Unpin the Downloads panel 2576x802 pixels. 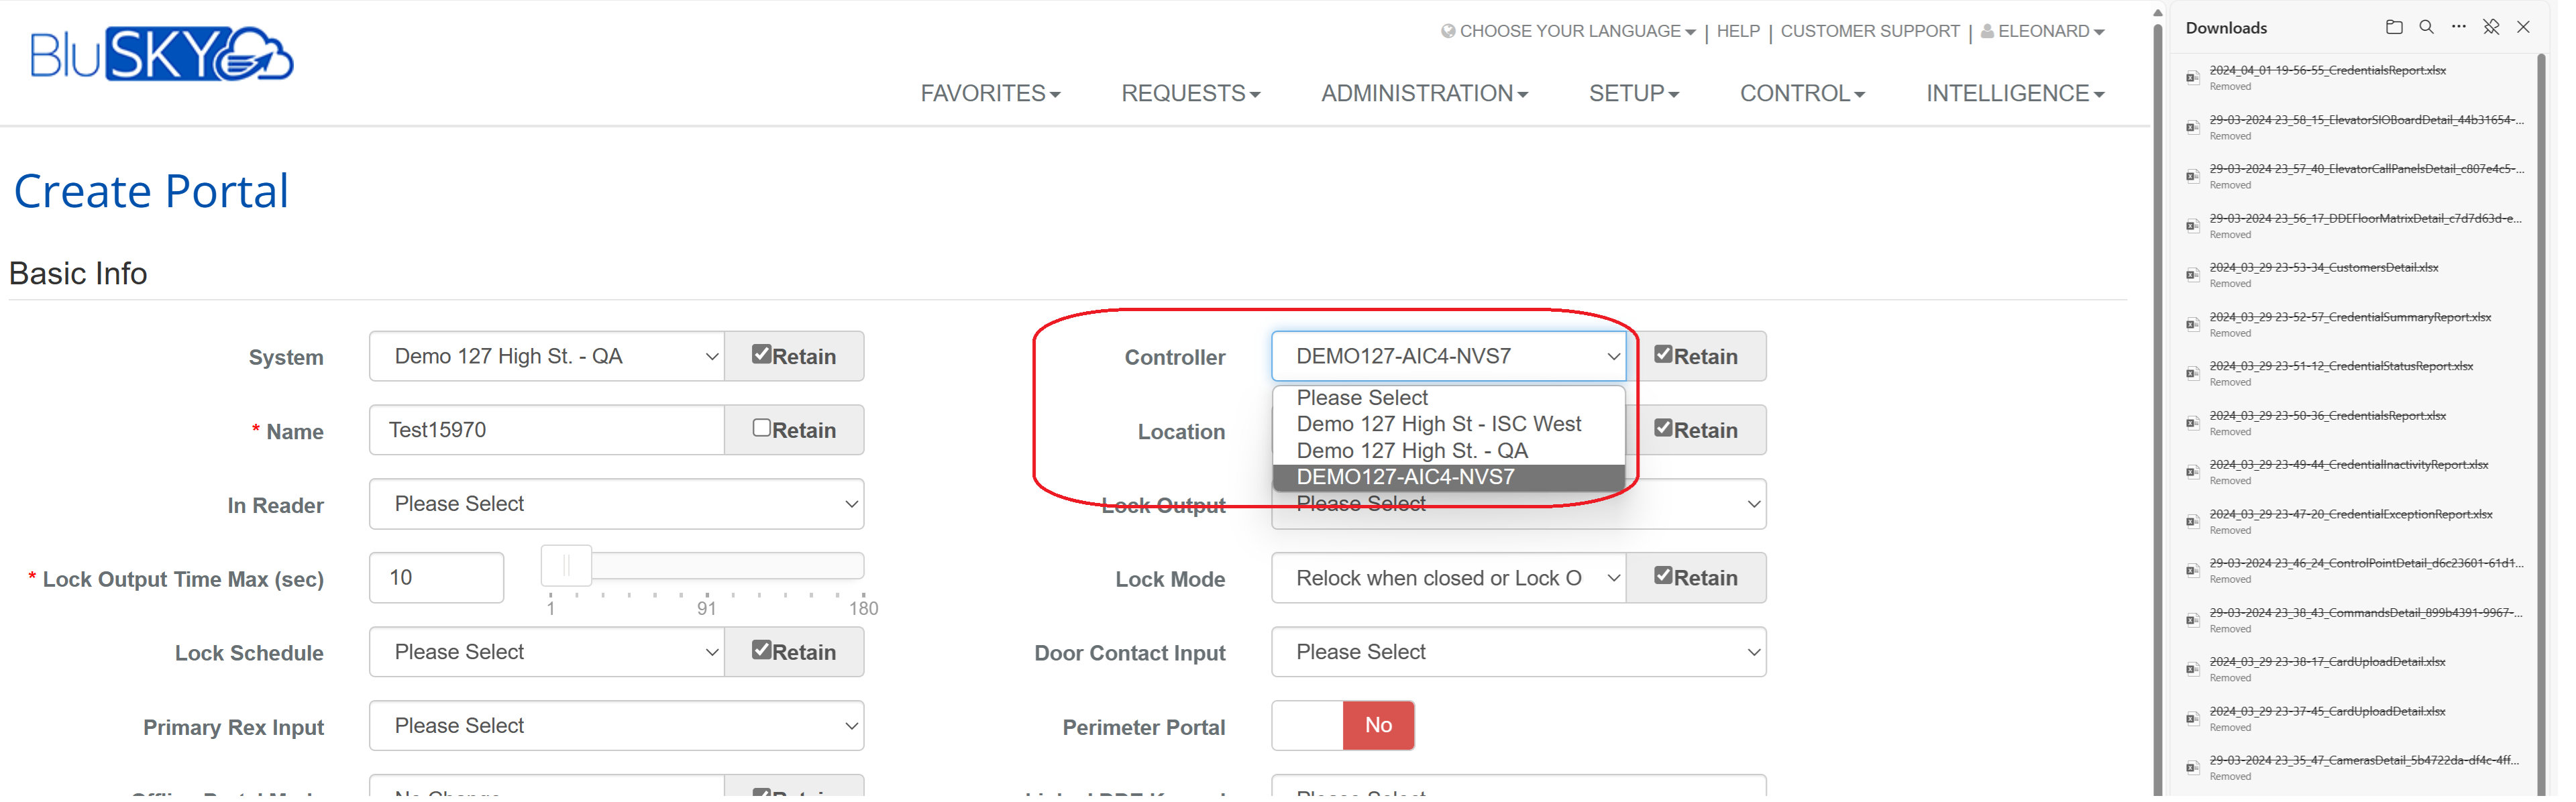2491,27
